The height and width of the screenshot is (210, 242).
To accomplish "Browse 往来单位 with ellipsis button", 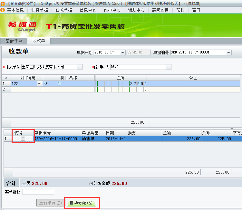I will pos(79,67).
